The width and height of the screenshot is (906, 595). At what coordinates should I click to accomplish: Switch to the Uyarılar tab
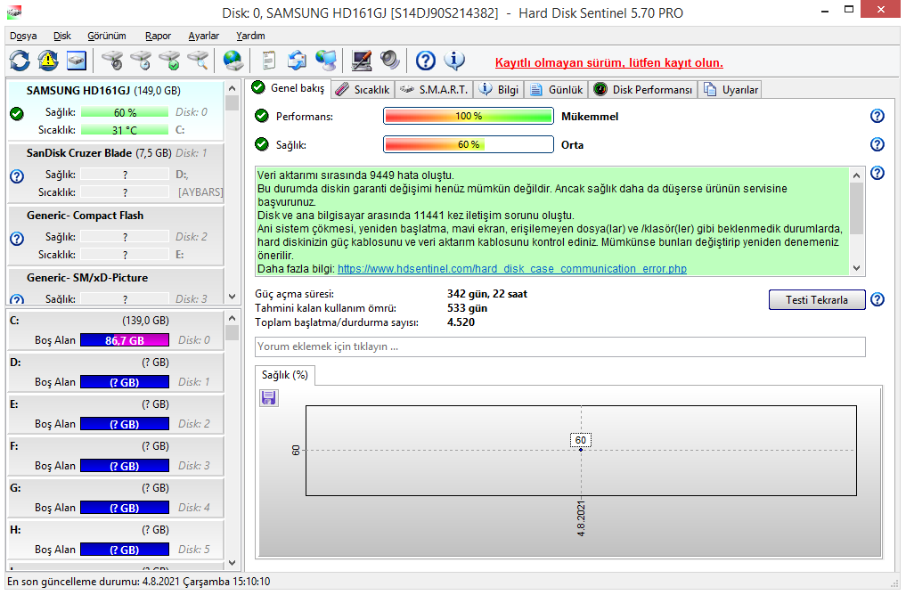pyautogui.click(x=731, y=90)
